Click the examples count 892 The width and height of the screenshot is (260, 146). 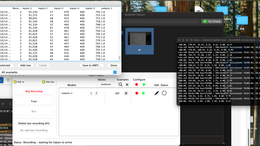pos(117,93)
